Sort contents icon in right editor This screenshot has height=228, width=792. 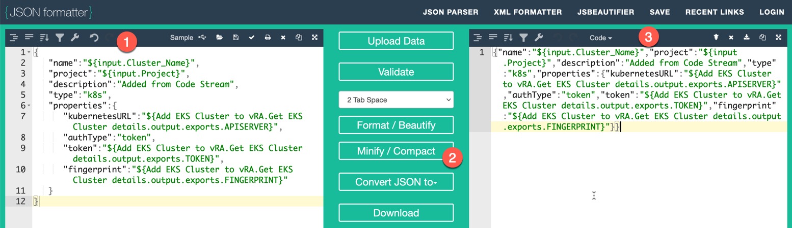[x=508, y=37]
